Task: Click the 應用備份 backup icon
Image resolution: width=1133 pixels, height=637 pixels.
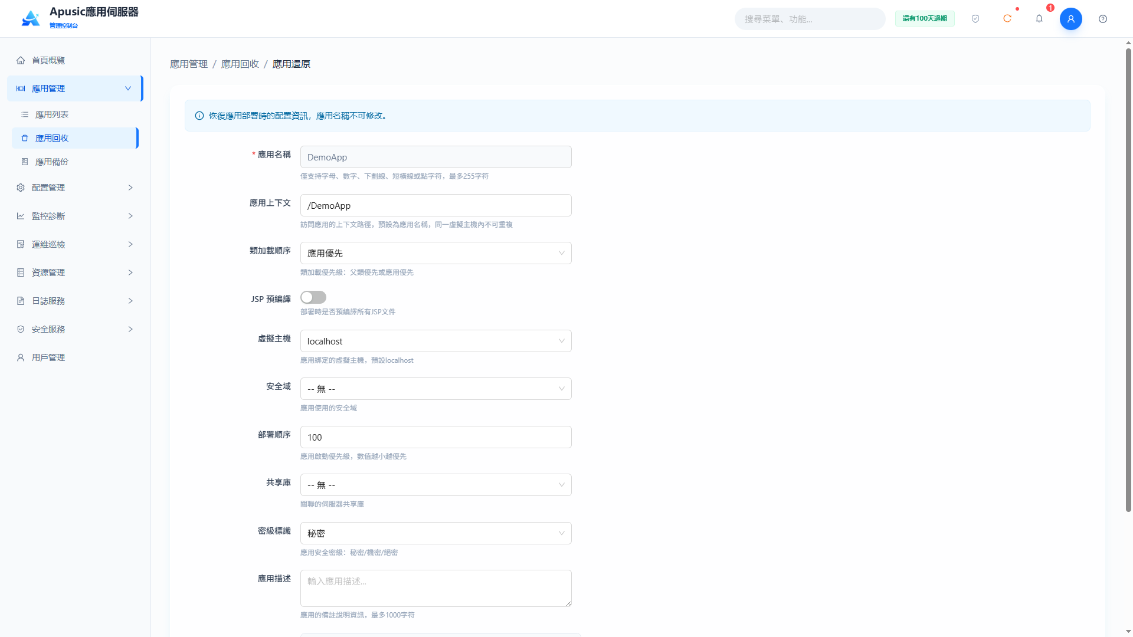Action: 25,162
